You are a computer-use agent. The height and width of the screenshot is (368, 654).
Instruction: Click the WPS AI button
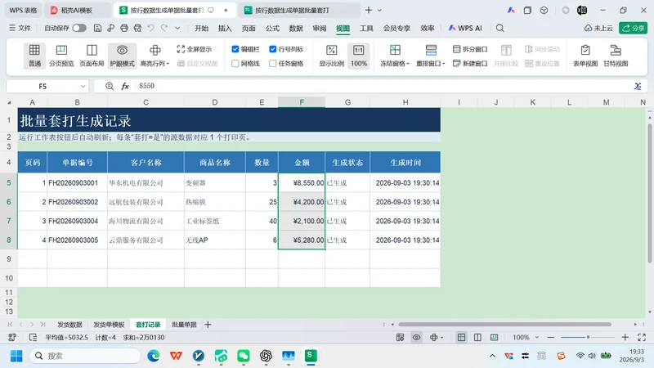click(465, 28)
